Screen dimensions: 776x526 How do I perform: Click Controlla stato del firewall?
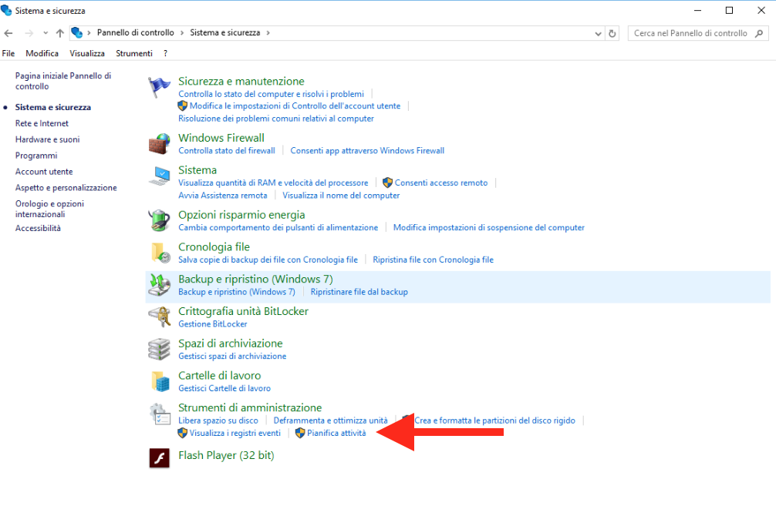click(x=227, y=151)
